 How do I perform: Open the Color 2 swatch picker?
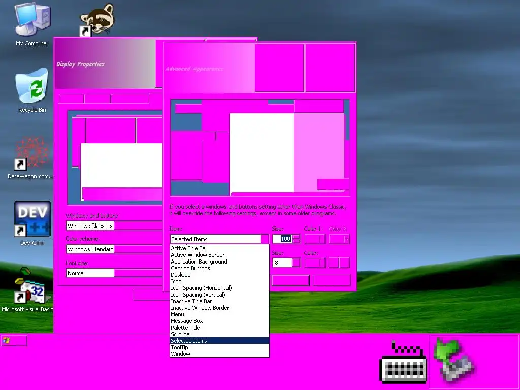[x=339, y=239]
